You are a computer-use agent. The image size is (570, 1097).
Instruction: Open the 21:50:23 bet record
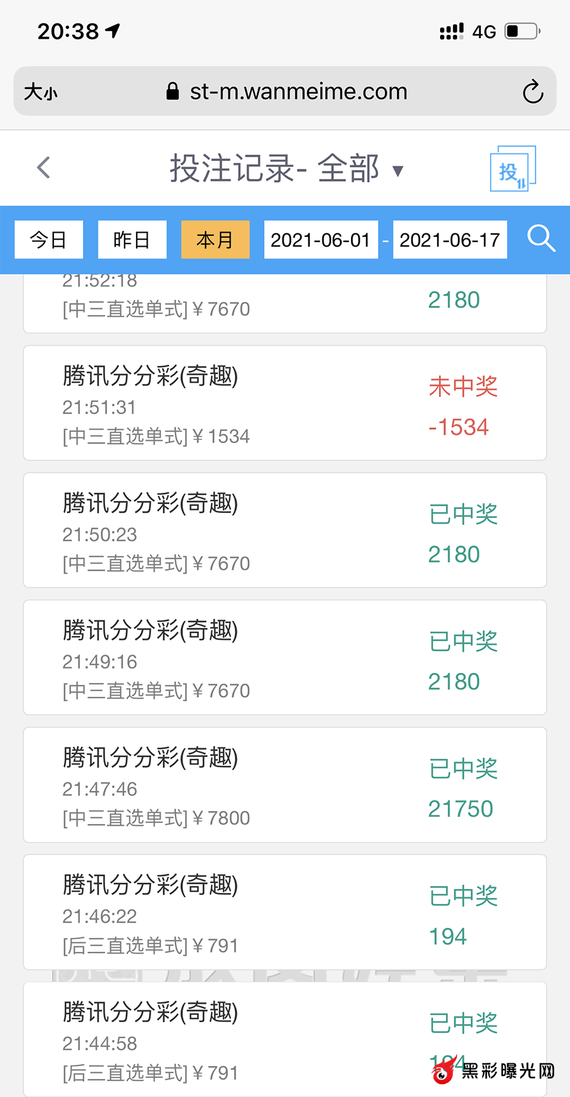(x=285, y=530)
